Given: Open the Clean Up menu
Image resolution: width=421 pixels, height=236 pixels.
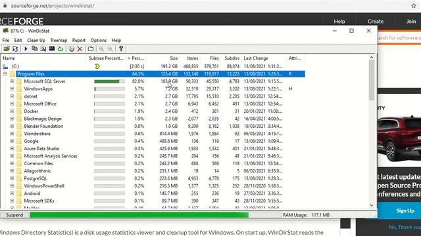Looking at the screenshot, I should coord(36,40).
